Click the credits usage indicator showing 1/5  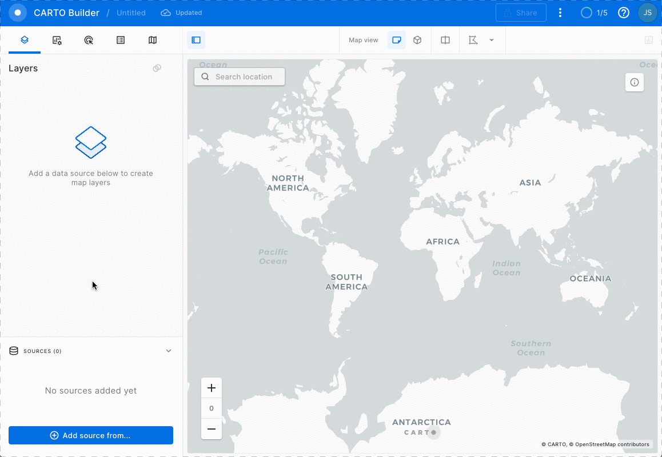click(x=593, y=12)
